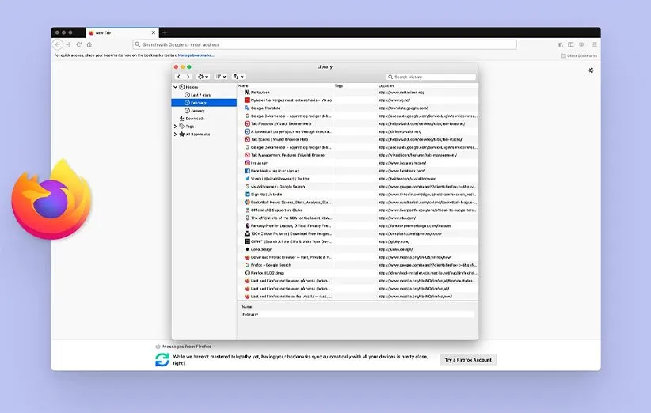651x413 pixels.
Task: Open the hamburger menu in browser toolbar
Action: (x=592, y=44)
